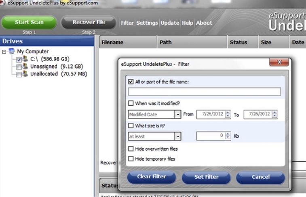Toggle 'All or part of the file name' checkbox

click(131, 82)
